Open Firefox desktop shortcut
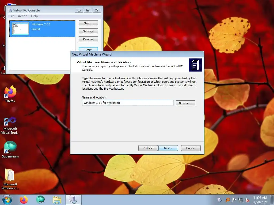Image resolution: width=274 pixels, height=205 pixels. (x=10, y=94)
